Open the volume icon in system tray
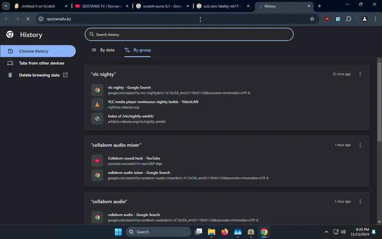 343,232
